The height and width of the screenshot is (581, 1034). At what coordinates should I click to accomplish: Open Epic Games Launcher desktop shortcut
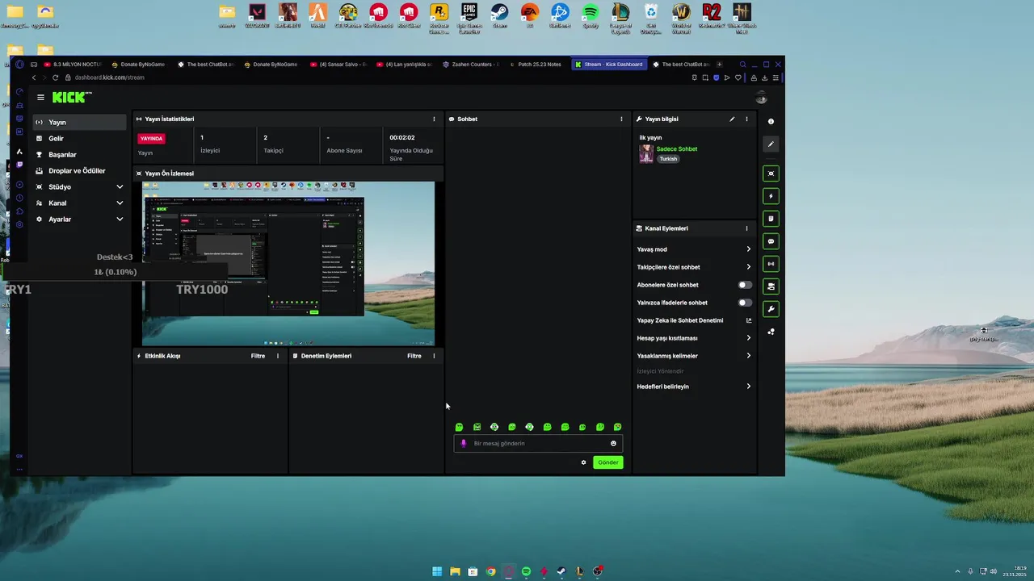469,18
